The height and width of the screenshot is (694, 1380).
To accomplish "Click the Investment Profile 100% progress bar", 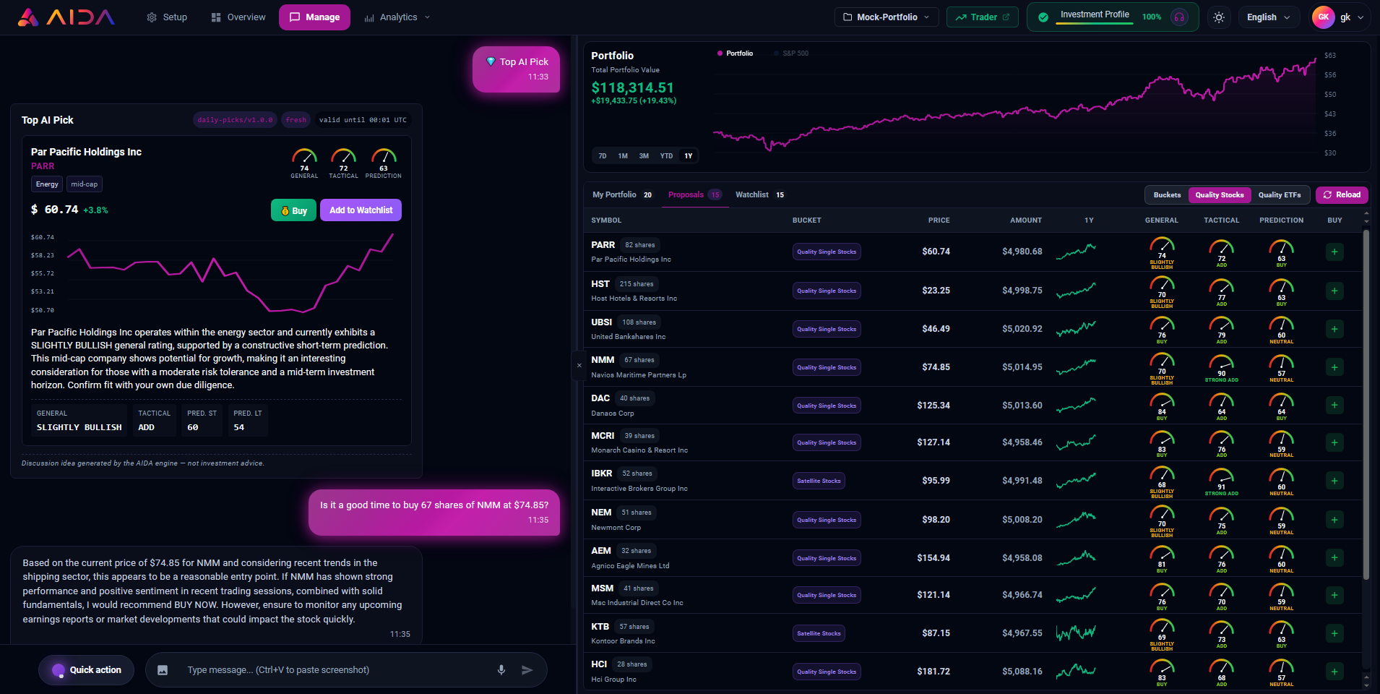I will point(1094,24).
